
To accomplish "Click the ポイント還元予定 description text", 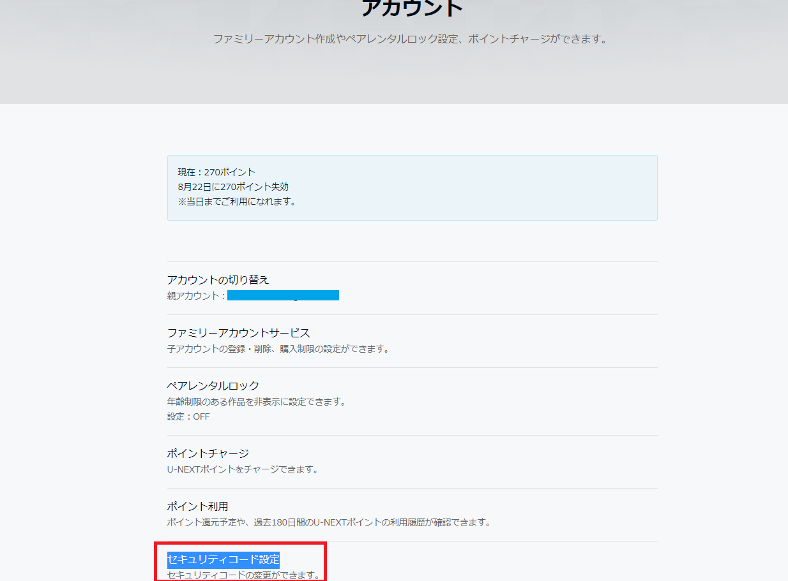I will (x=328, y=522).
